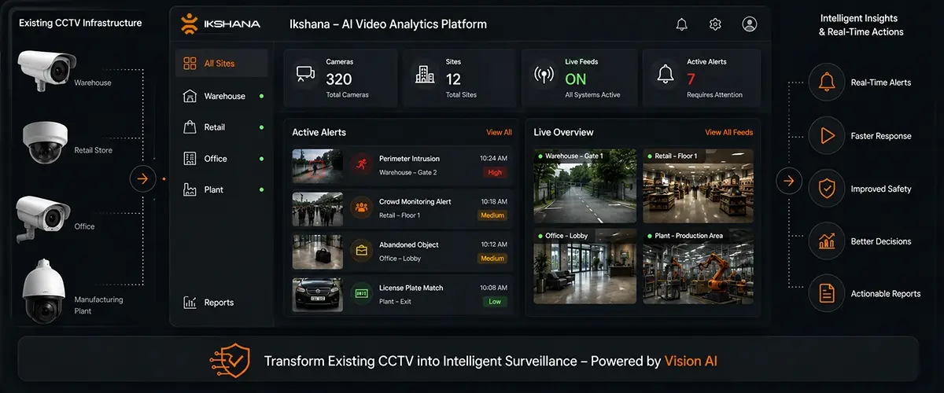Click the Plant factory sidebar icon

190,189
